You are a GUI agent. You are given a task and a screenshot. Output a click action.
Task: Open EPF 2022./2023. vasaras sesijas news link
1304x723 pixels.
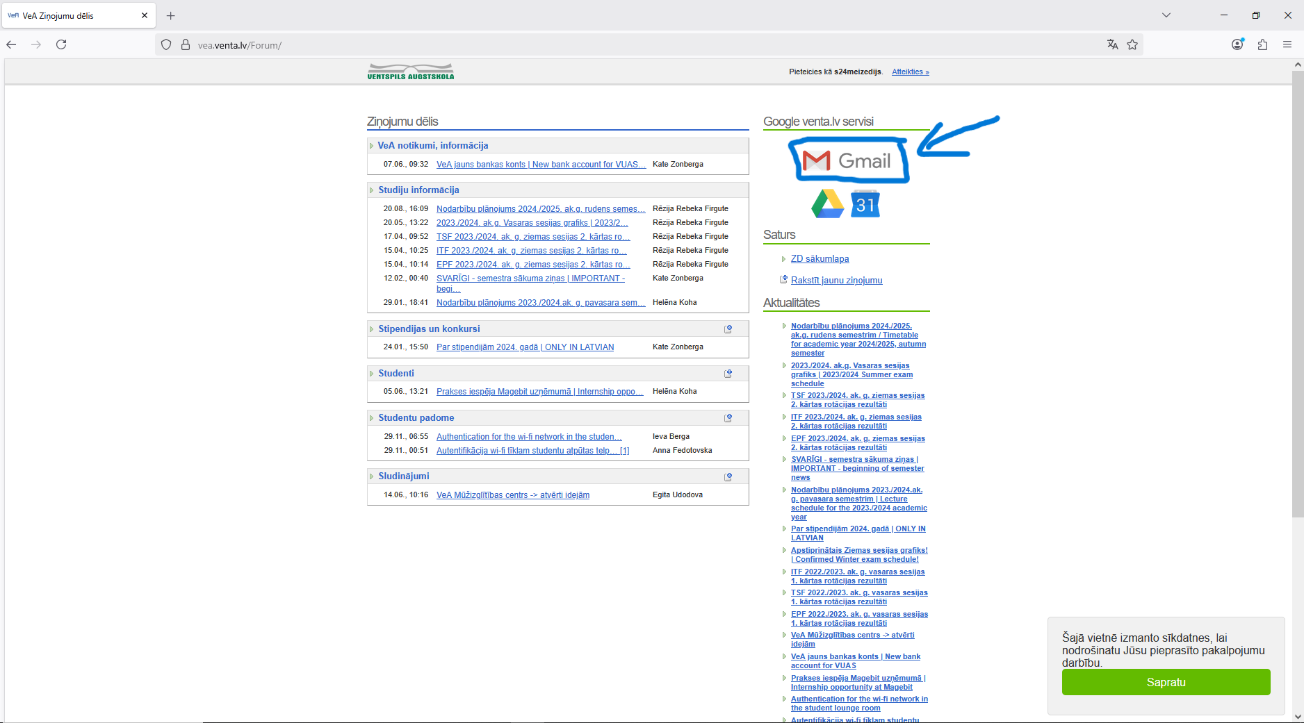point(859,619)
